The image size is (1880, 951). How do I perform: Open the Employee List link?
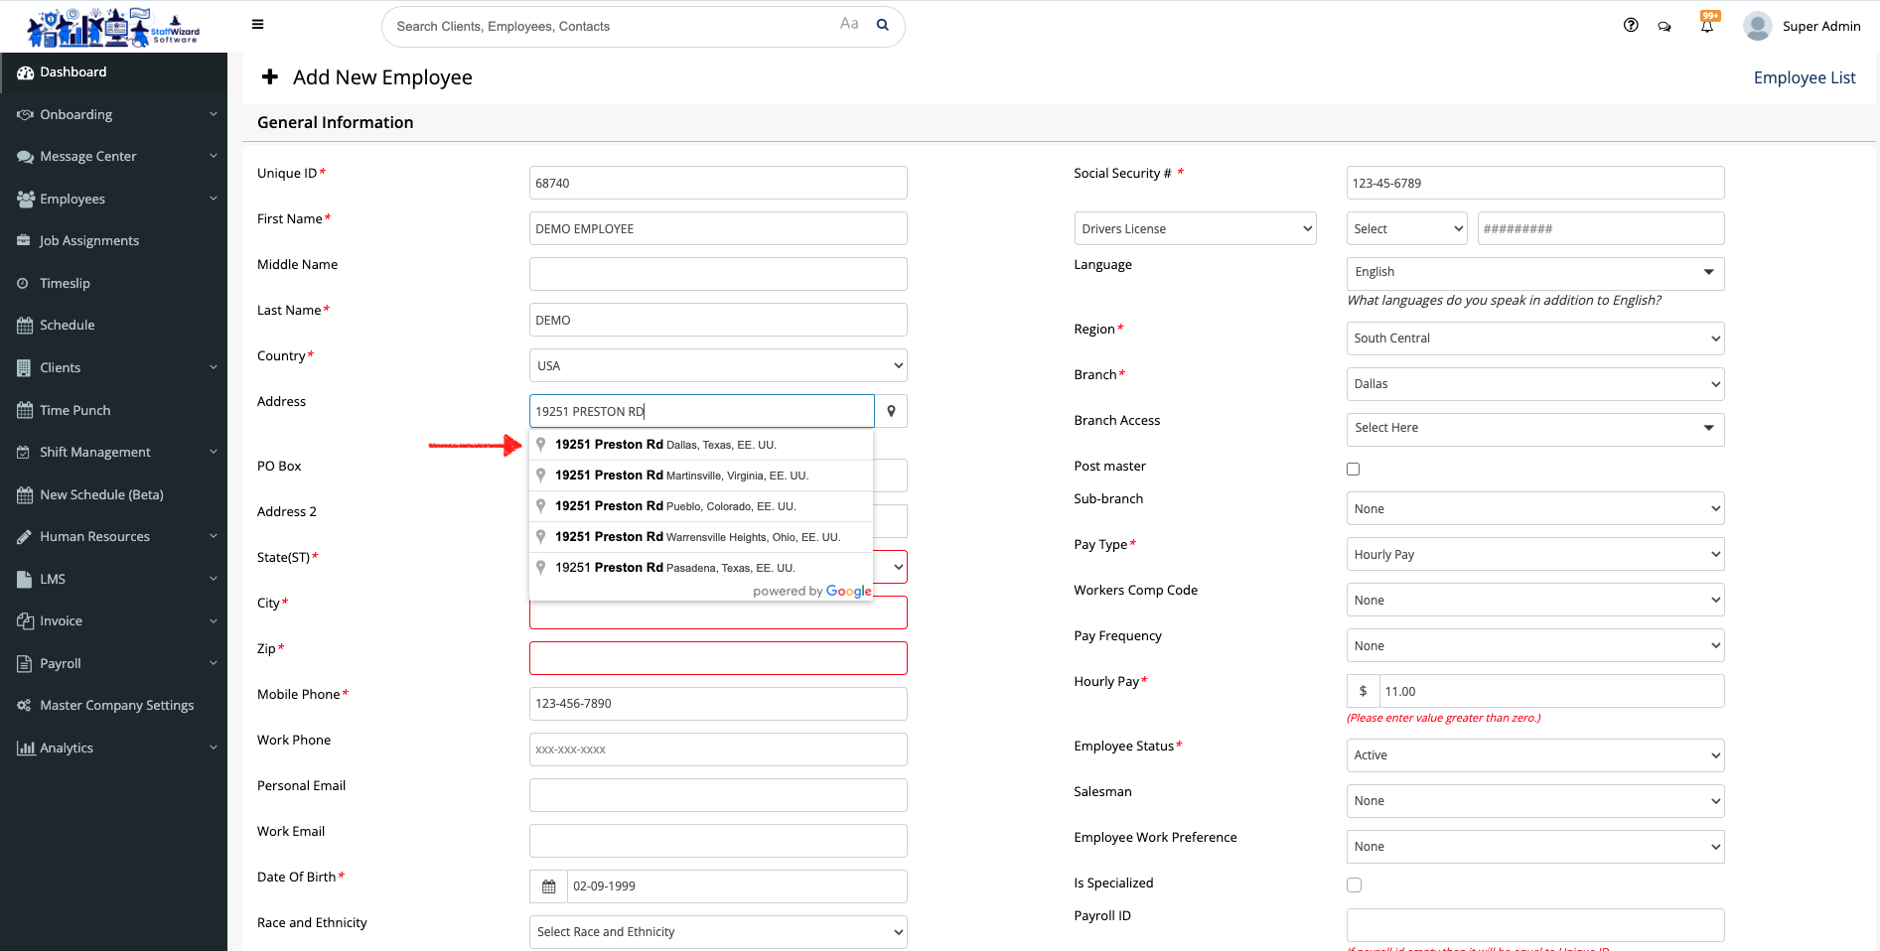click(1804, 77)
